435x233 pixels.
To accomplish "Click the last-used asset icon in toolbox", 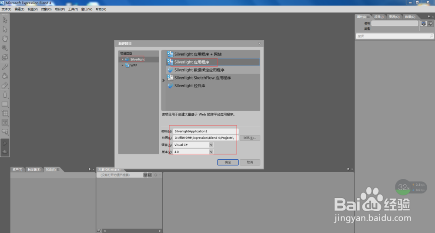I will [5, 152].
